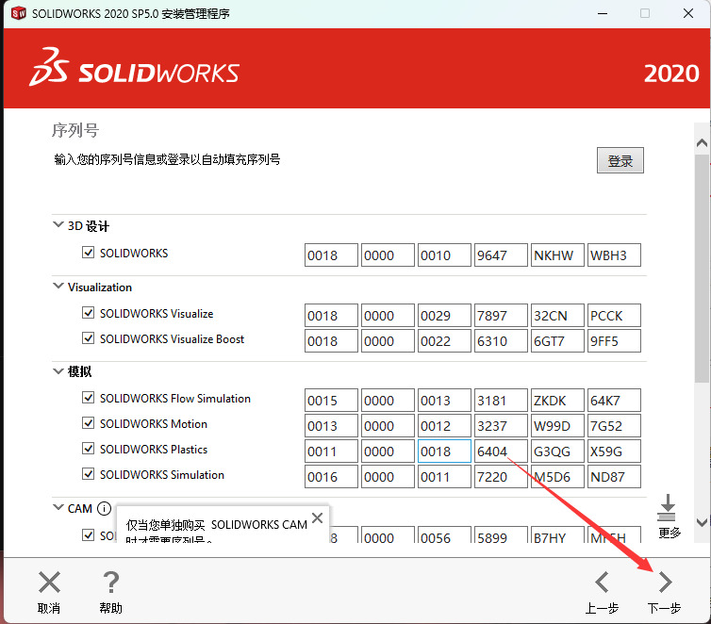Image resolution: width=711 pixels, height=624 pixels.
Task: Click the 序列号 page heading
Action: click(x=75, y=130)
